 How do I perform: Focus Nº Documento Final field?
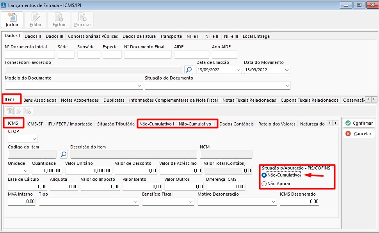click(x=148, y=54)
